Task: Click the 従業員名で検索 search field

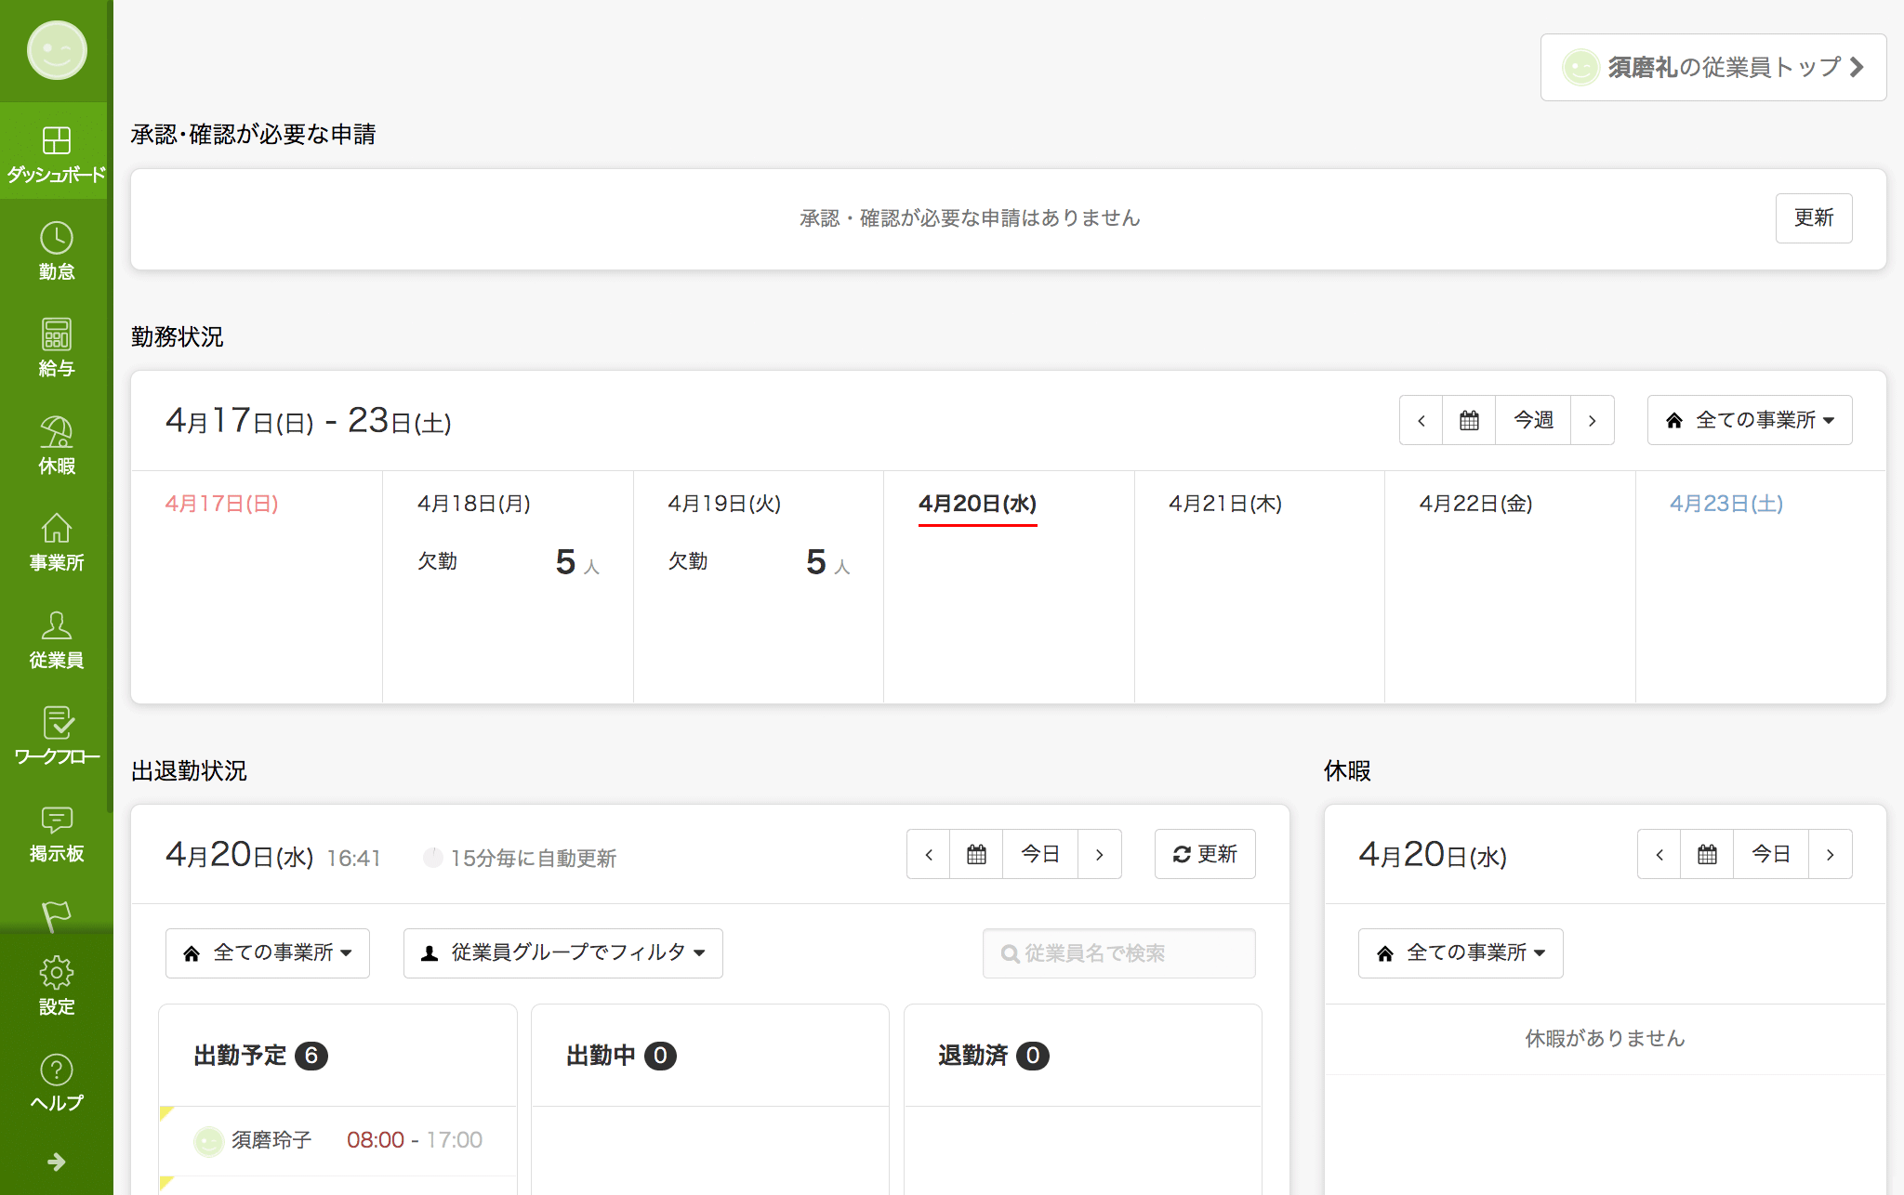Action: (1118, 952)
